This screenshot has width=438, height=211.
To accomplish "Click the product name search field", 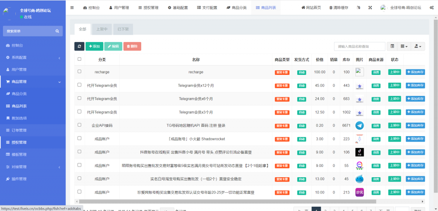I will 360,46.
